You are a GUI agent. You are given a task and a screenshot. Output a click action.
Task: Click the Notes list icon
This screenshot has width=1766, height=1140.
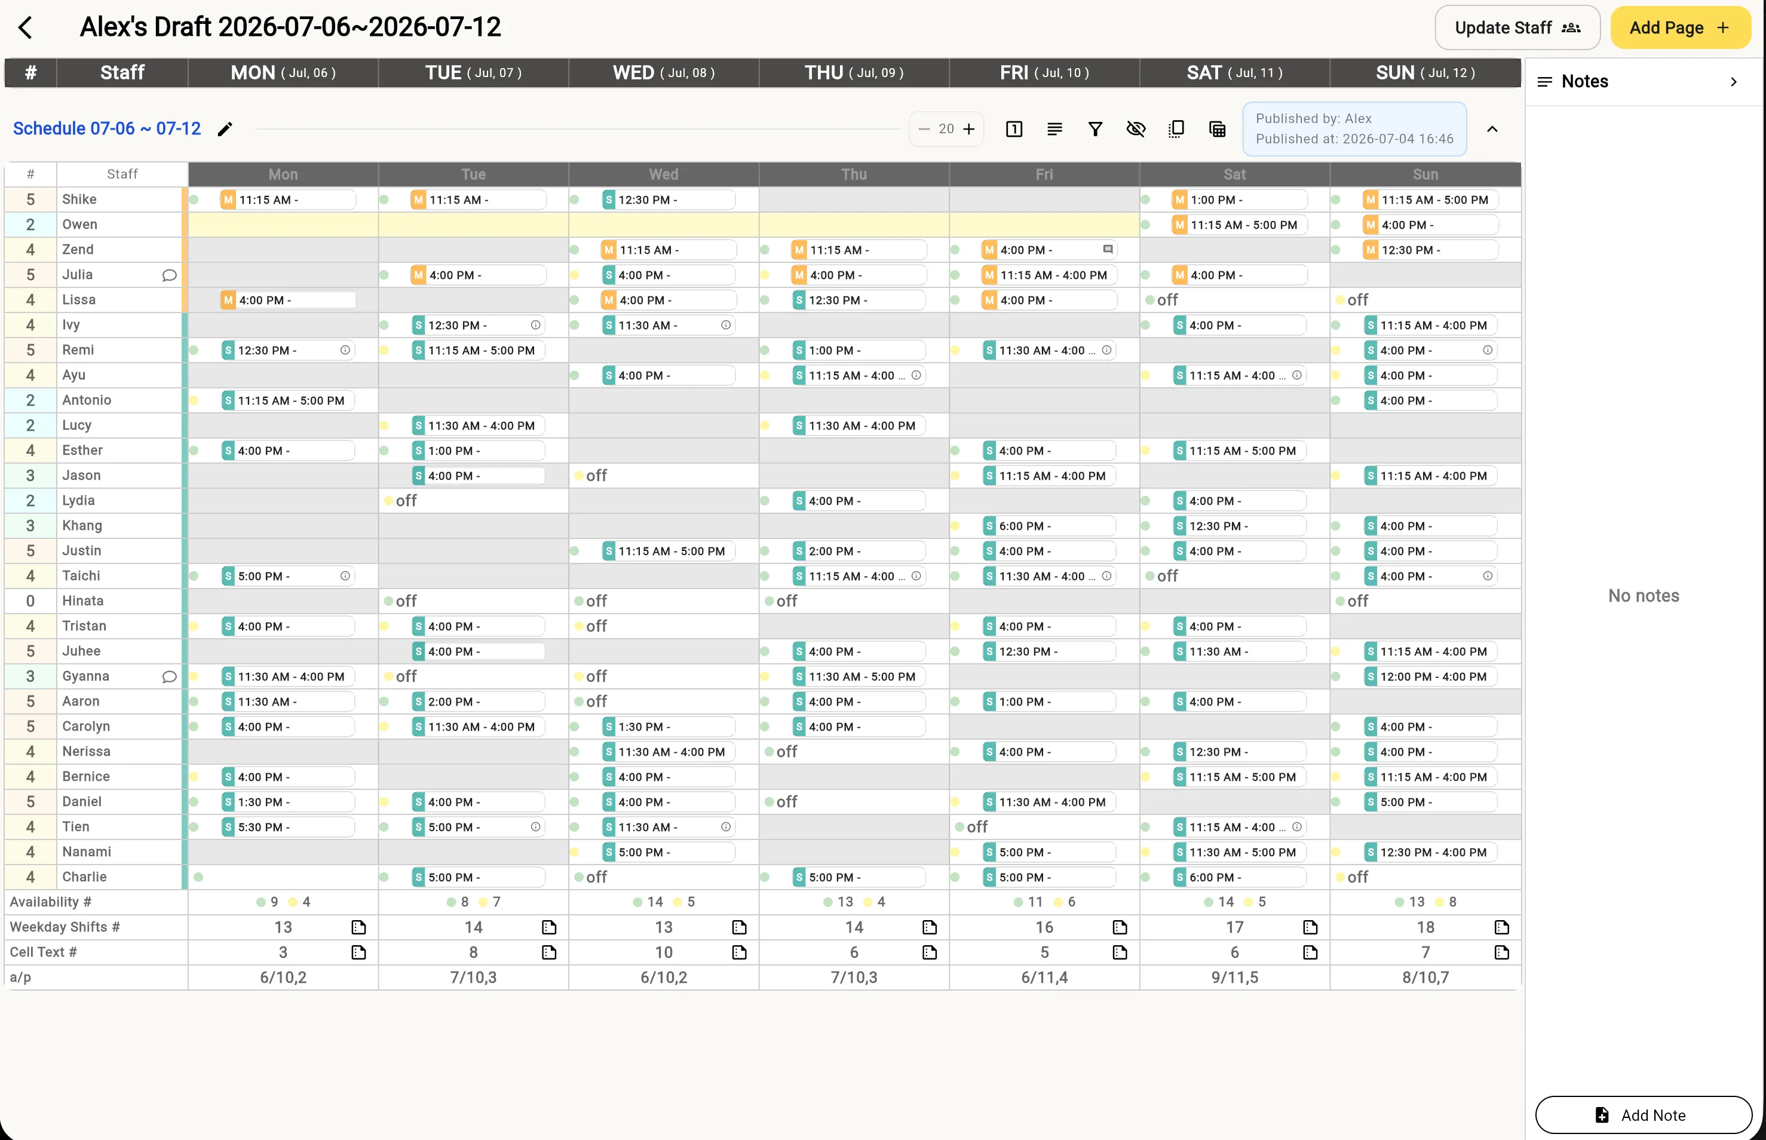click(1545, 82)
